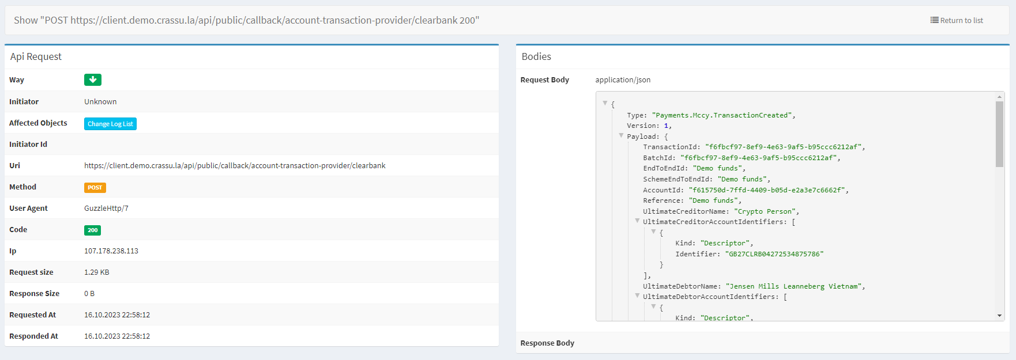The width and height of the screenshot is (1016, 360).
Task: Click the callback Uri value text
Action: click(x=235, y=166)
